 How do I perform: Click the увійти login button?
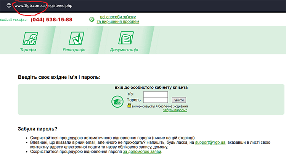[179, 100]
